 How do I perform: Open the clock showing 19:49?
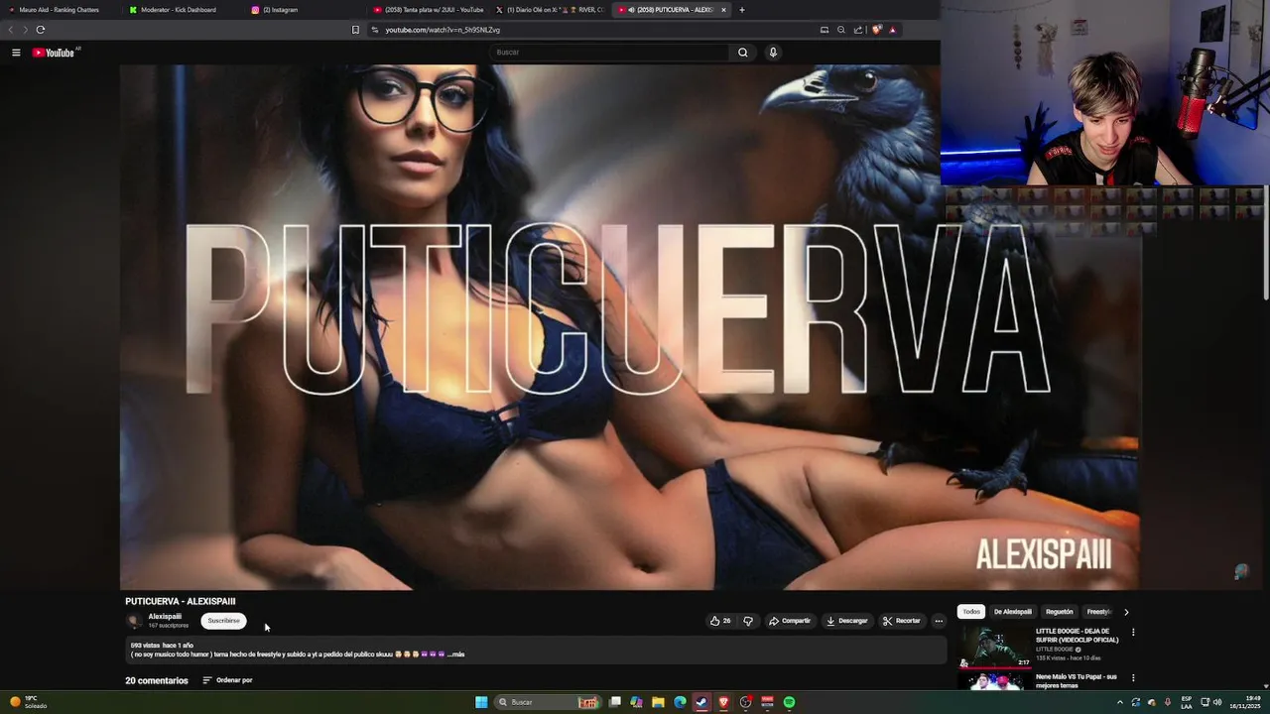1244,702
